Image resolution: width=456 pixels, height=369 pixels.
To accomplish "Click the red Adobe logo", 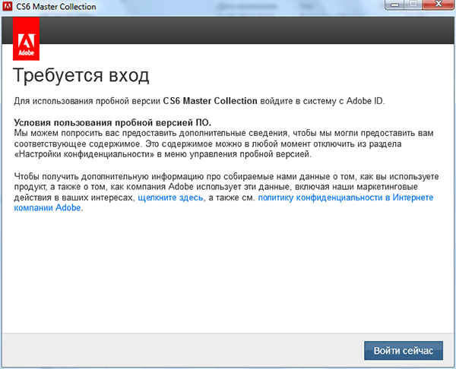I will click(x=26, y=39).
